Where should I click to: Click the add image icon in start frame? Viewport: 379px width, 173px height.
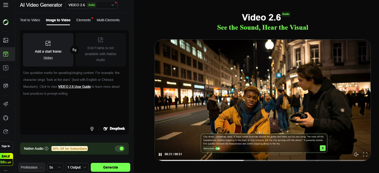48,43
